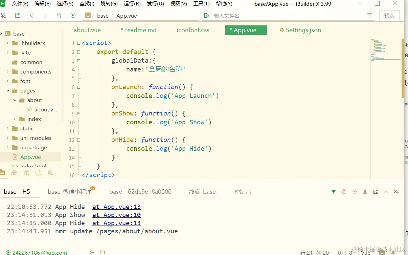
Task: Expand the font folder
Action: point(7,81)
